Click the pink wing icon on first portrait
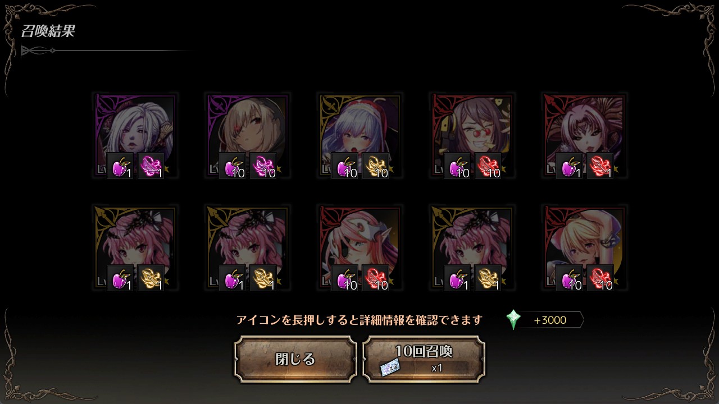This screenshot has width=719, height=404. click(151, 166)
